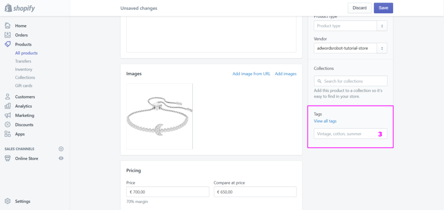Open Home via its house icon
The image size is (444, 210).
[x=7, y=26]
